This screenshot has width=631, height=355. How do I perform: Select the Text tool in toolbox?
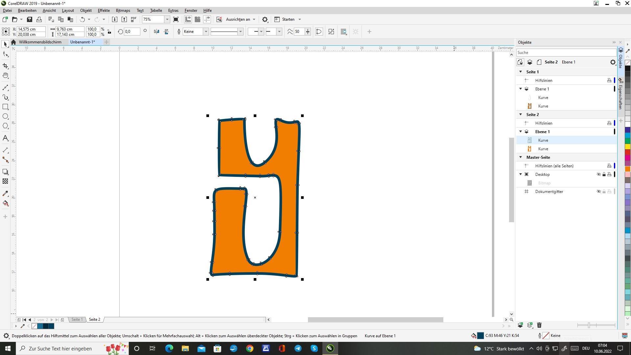pos(5,138)
